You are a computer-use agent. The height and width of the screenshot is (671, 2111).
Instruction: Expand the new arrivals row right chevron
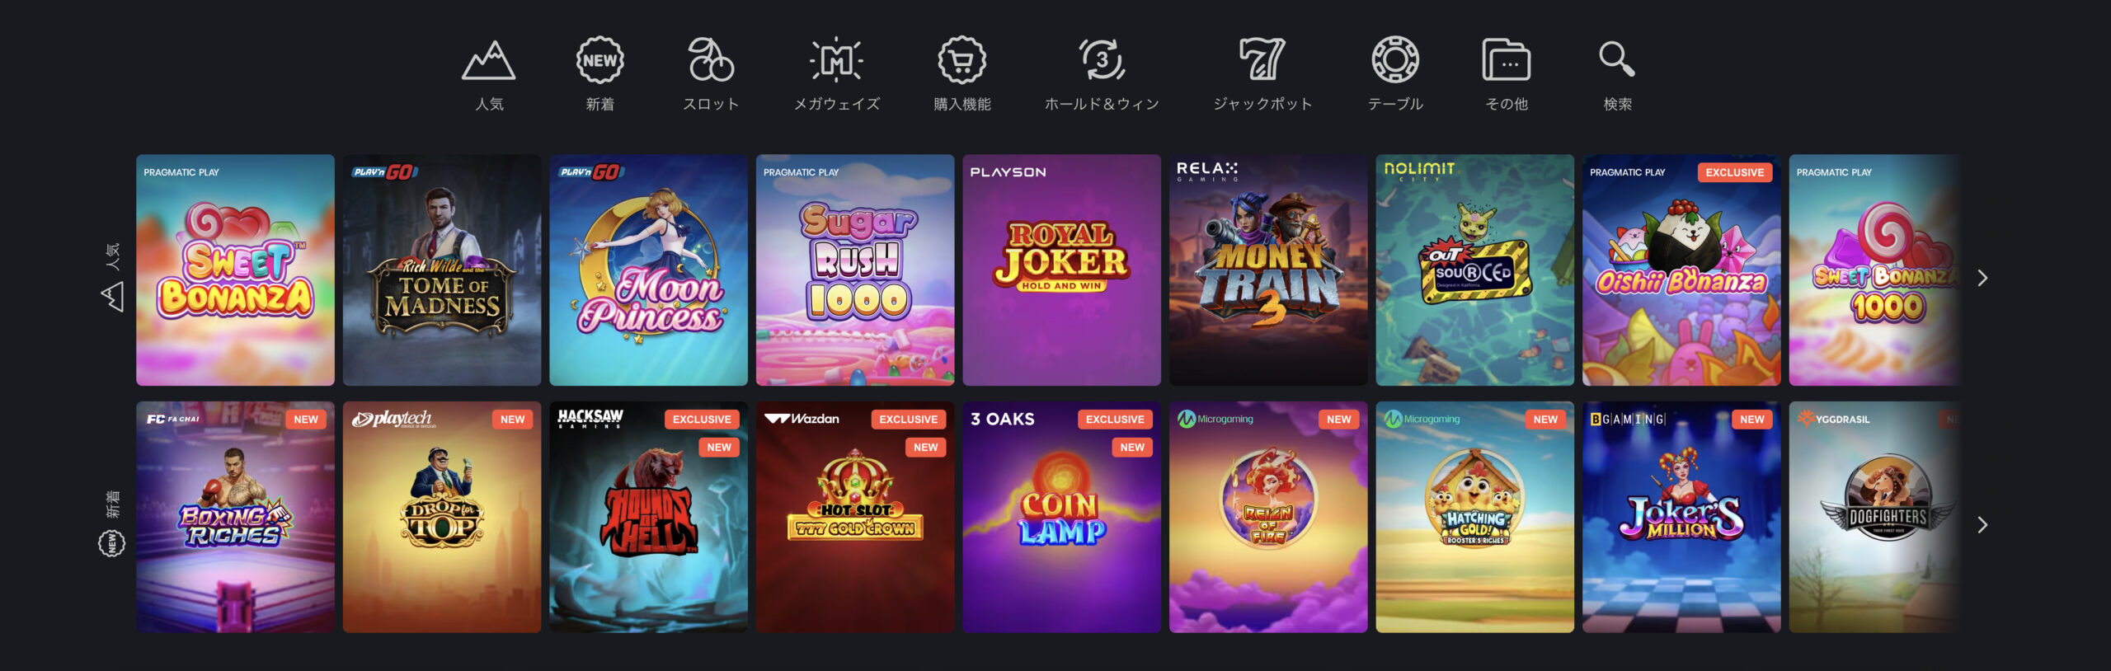tap(1982, 525)
